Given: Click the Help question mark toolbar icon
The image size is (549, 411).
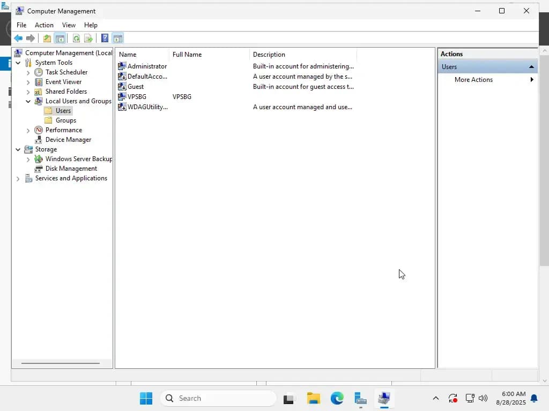Looking at the screenshot, I should (x=105, y=38).
